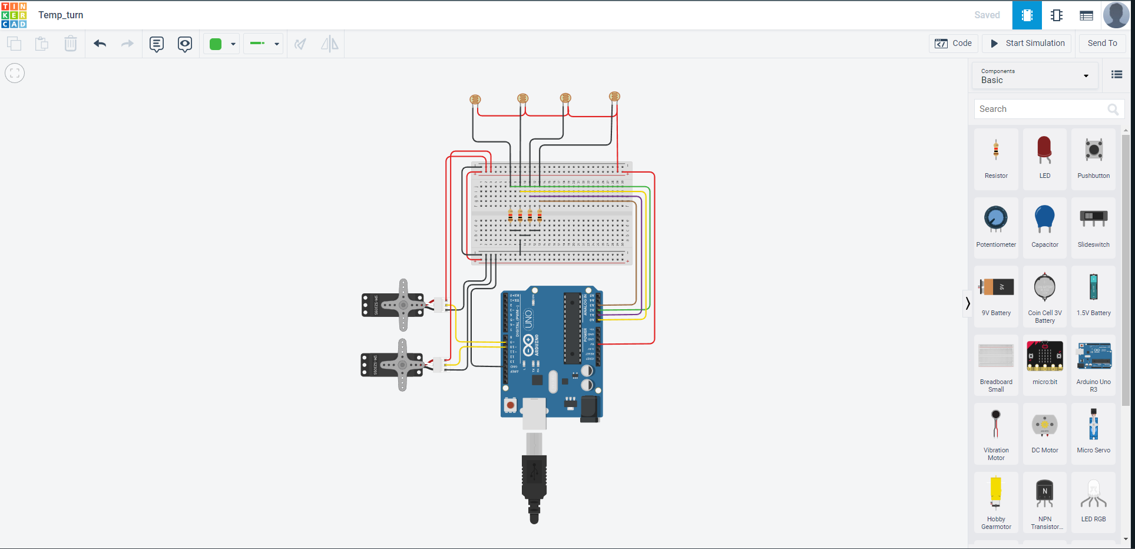Select the Micro Servo component
The image size is (1135, 549).
(x=1094, y=434)
